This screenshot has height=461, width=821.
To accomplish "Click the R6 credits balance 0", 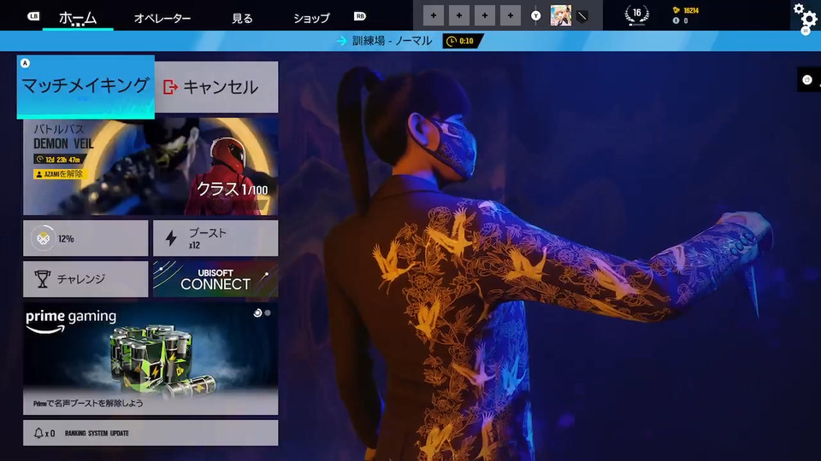I will click(x=680, y=20).
